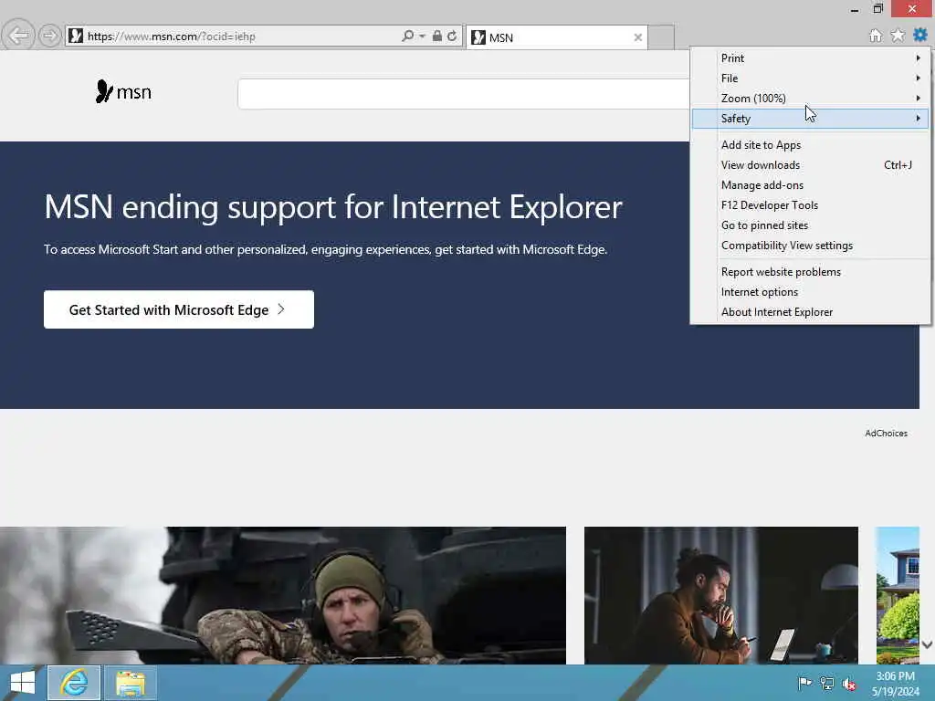Select View downloads menu entry
The height and width of the screenshot is (701, 935).
pyautogui.click(x=810, y=165)
